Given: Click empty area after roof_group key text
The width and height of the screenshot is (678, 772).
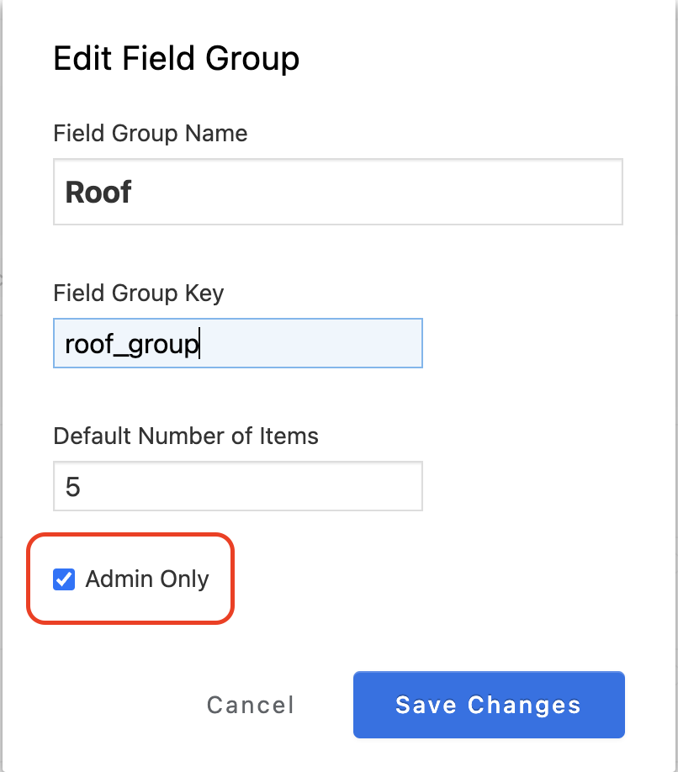Looking at the screenshot, I should tap(310, 342).
